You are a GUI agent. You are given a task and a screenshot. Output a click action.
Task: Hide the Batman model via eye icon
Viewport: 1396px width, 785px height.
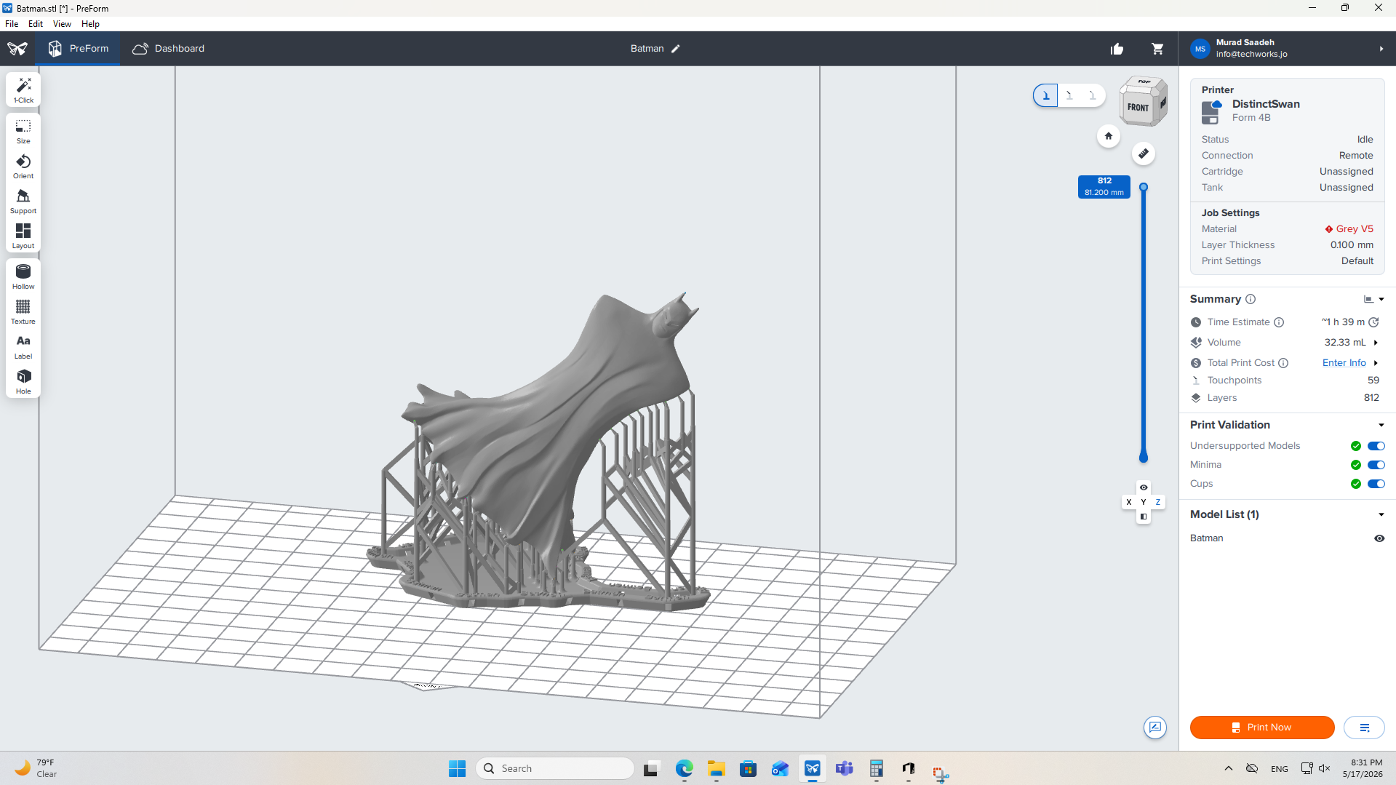[x=1379, y=538]
